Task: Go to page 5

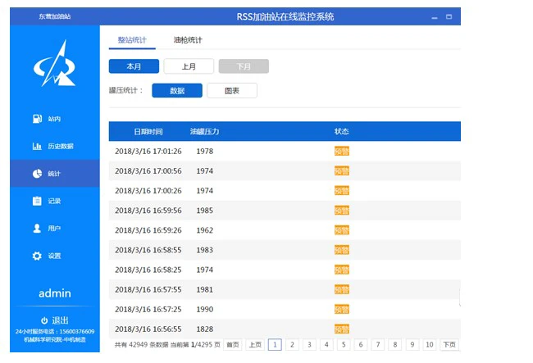Action: pos(344,345)
